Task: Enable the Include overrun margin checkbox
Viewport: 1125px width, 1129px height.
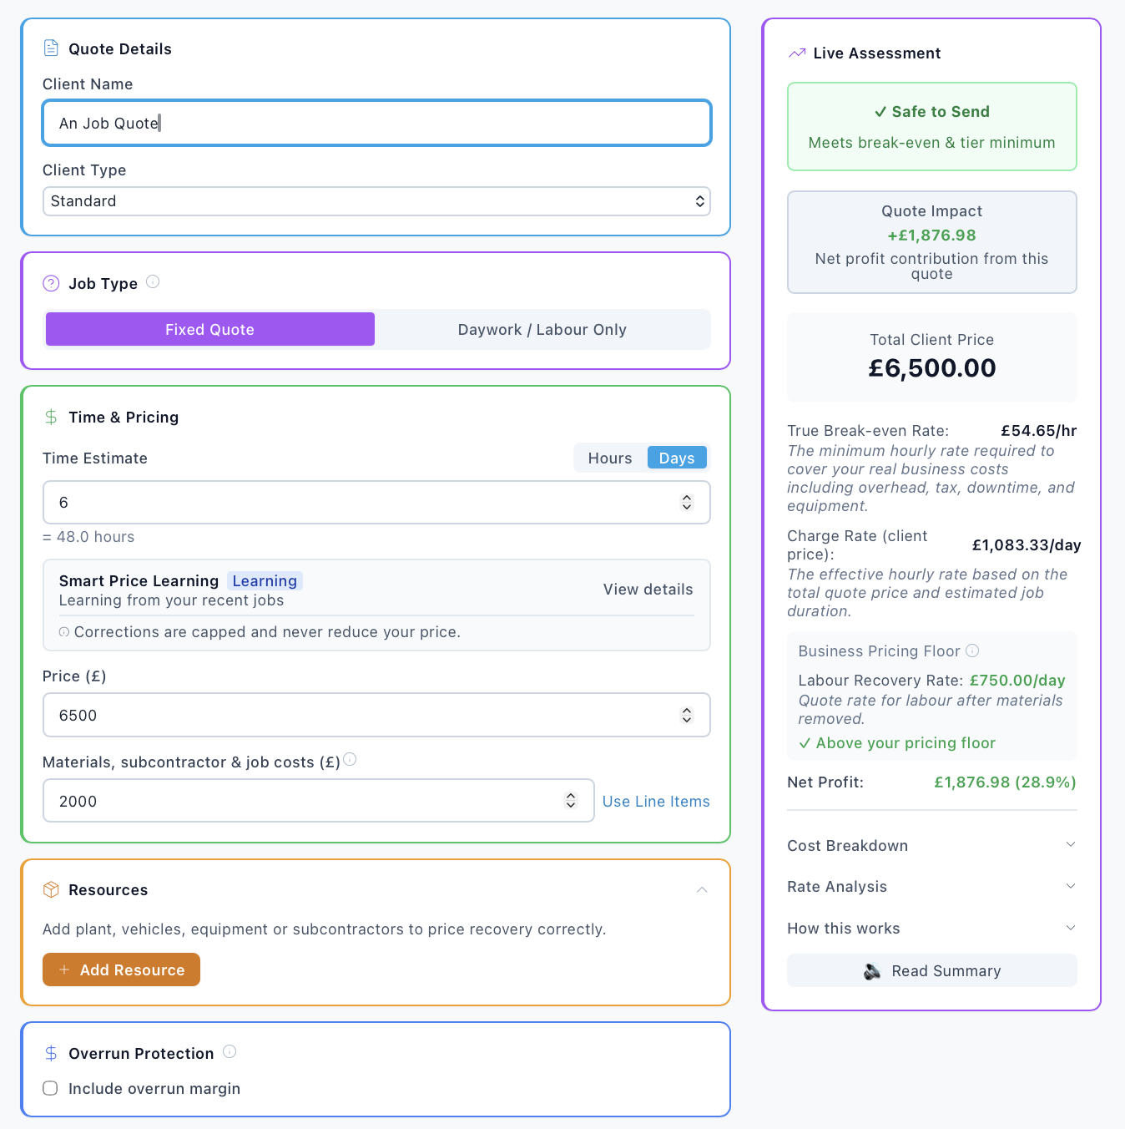Action: coord(51,1088)
